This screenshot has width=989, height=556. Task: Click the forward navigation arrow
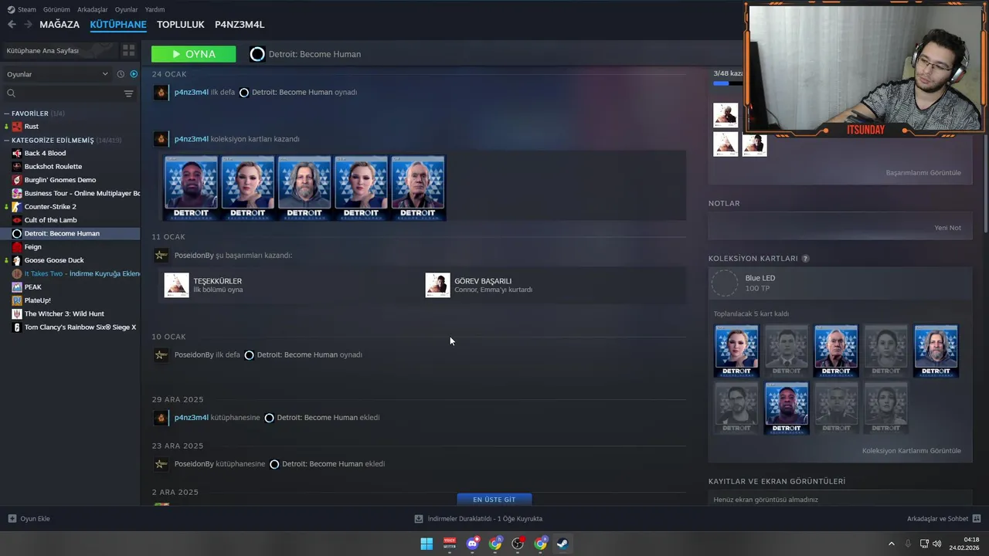pyautogui.click(x=28, y=25)
